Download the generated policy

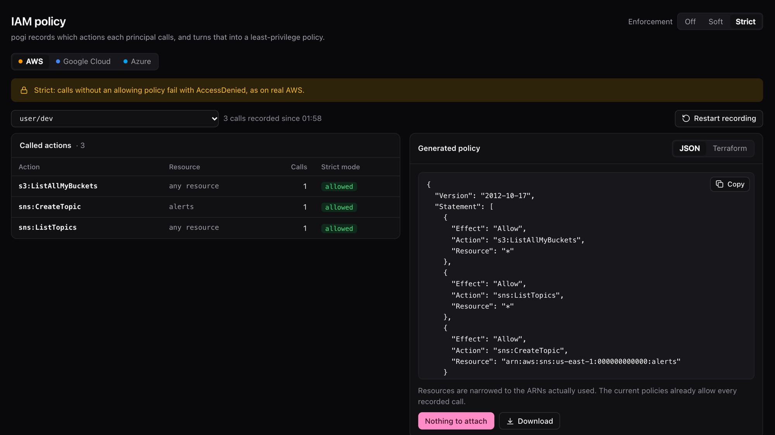tap(529, 421)
